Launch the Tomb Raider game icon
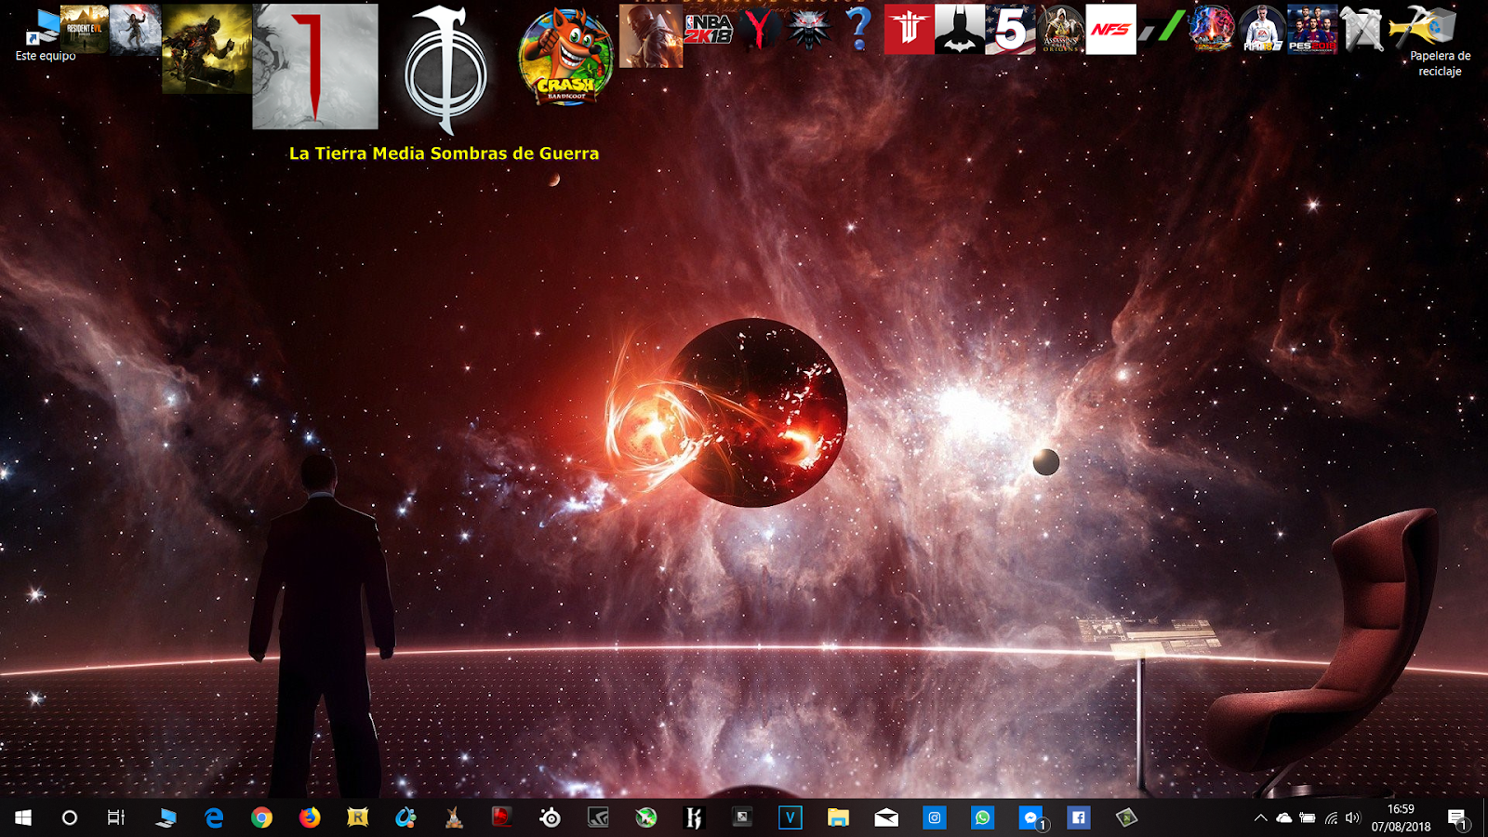The image size is (1488, 837). [x=135, y=29]
